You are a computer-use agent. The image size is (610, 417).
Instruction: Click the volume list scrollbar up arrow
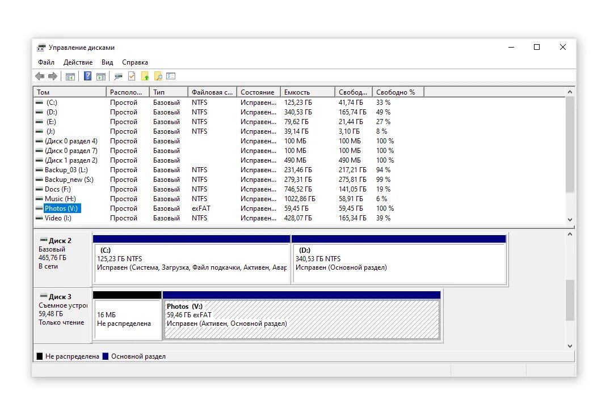(x=570, y=92)
